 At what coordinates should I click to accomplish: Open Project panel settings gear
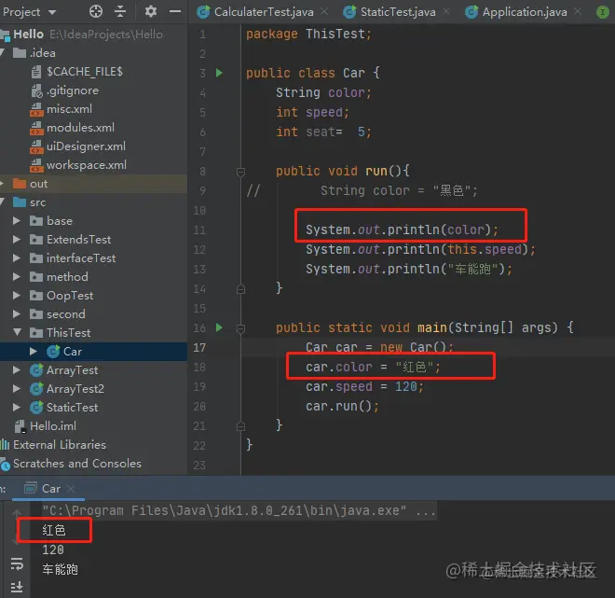point(151,11)
